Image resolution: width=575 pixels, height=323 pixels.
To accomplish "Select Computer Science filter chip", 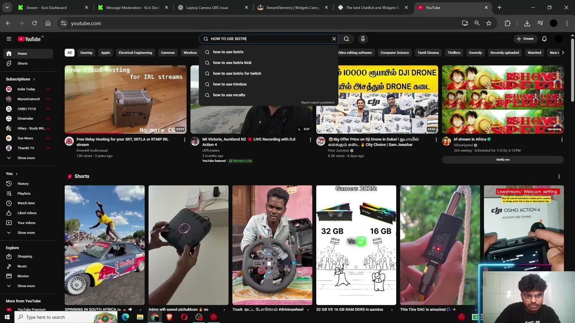I will (x=394, y=52).
